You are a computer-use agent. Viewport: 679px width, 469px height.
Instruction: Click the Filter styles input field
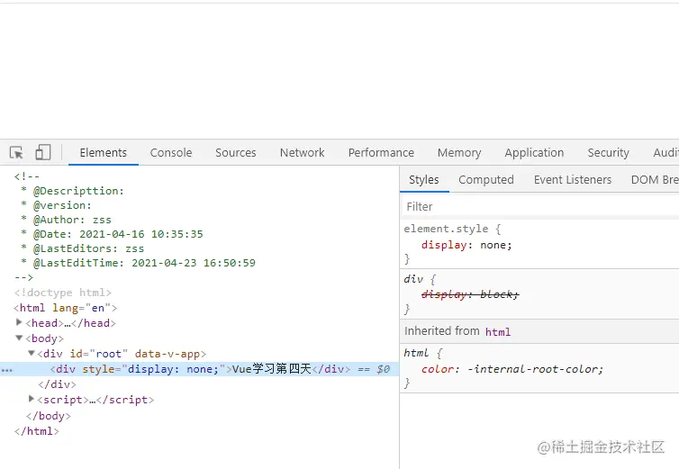point(540,206)
